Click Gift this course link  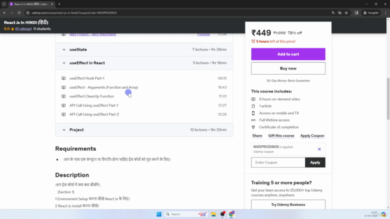tap(281, 136)
